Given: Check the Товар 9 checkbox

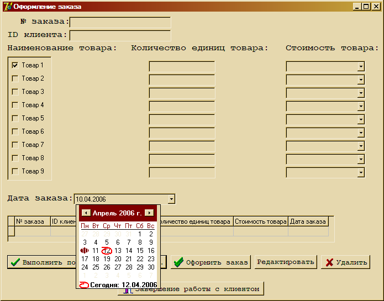Looking at the screenshot, I should click(15, 171).
